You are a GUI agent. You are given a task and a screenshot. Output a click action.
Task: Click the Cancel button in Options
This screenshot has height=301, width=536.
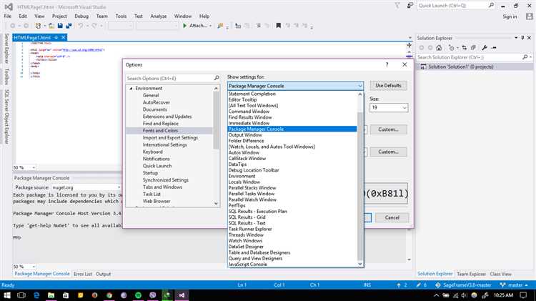coord(392,217)
